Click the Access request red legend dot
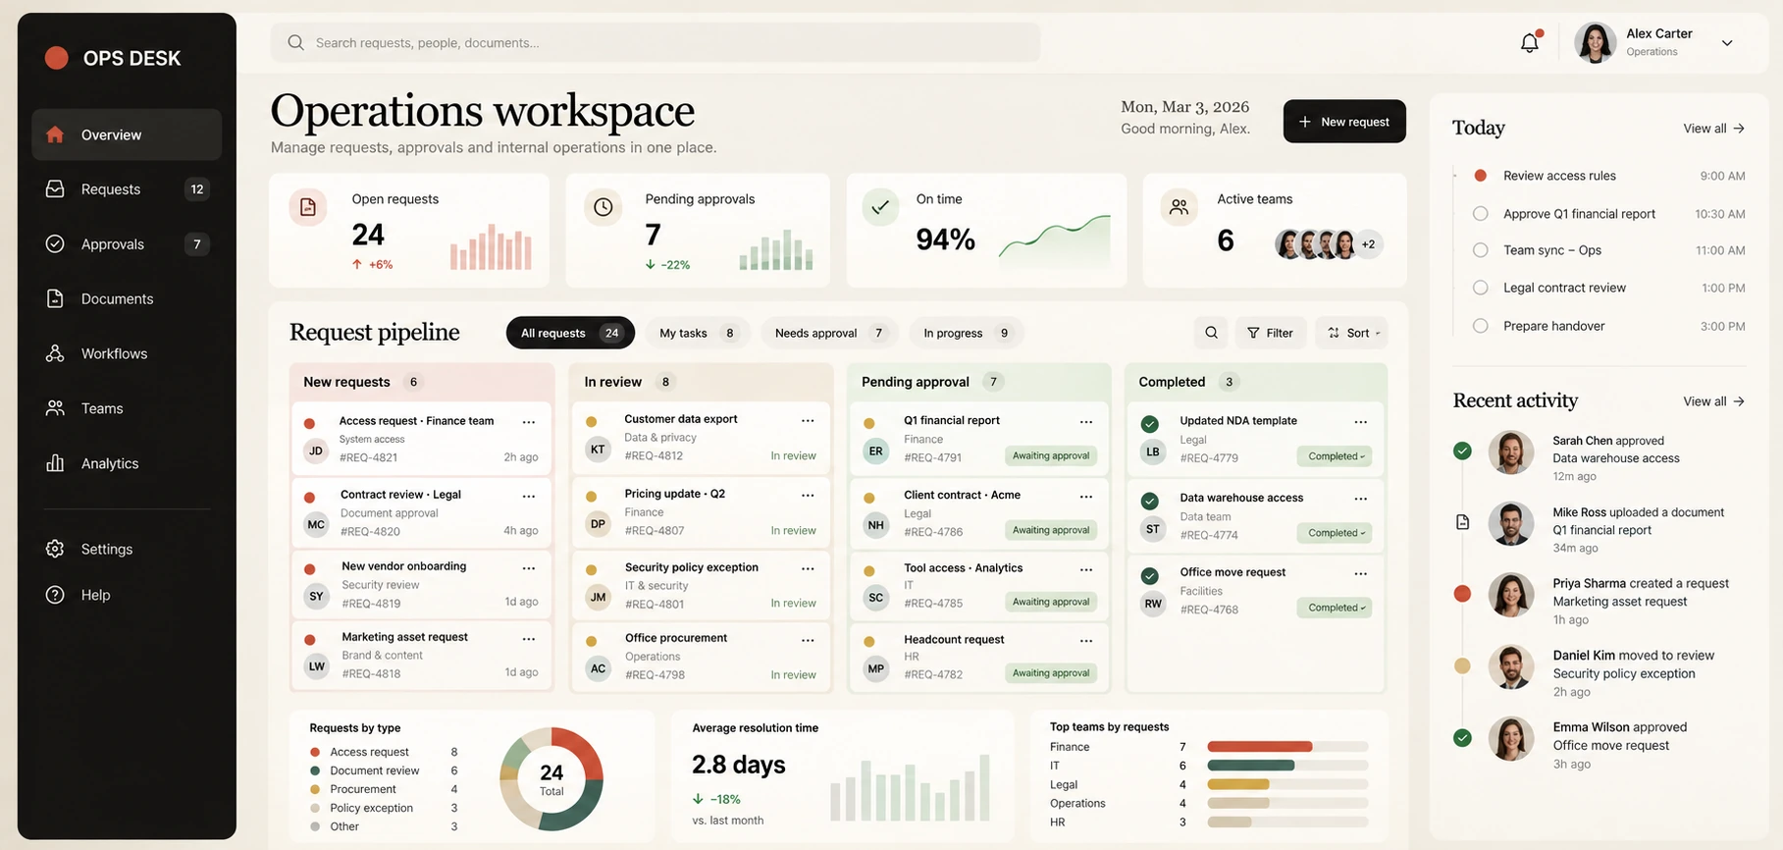Image resolution: width=1783 pixels, height=850 pixels. tap(315, 752)
